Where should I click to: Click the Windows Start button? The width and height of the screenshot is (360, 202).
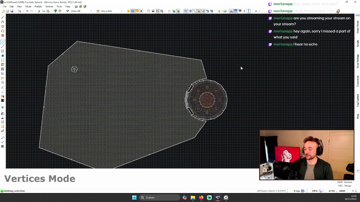[134, 198]
